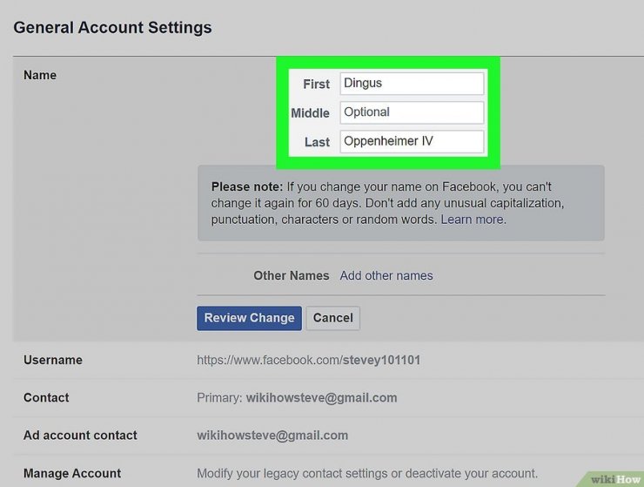Screen dimensions: 644x487
Task: Expand the Contact settings row
Action: tap(46, 397)
